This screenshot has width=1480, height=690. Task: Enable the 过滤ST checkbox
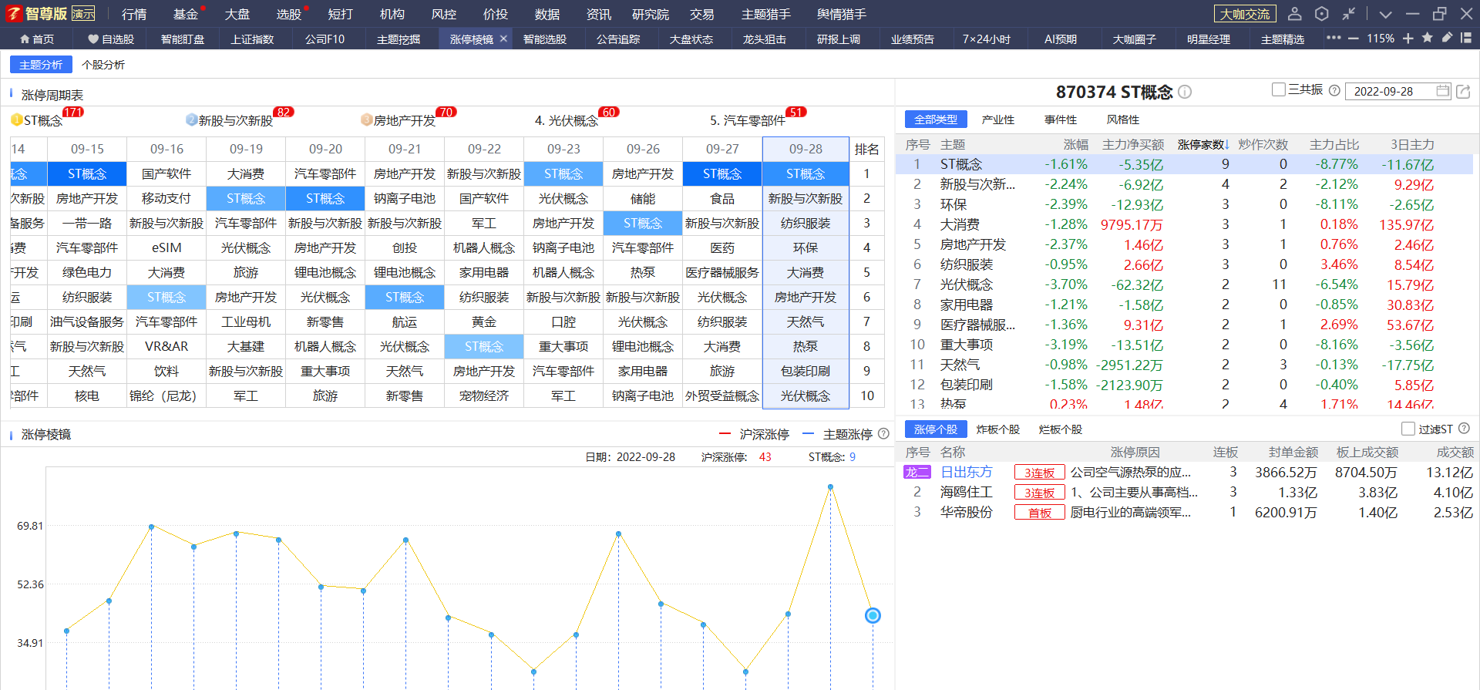pos(1408,429)
